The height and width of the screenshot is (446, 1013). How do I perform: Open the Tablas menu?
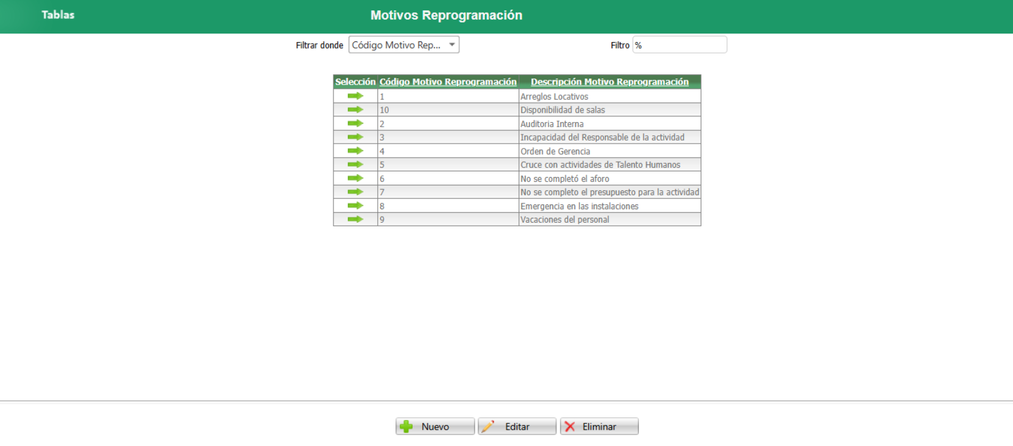tap(58, 15)
